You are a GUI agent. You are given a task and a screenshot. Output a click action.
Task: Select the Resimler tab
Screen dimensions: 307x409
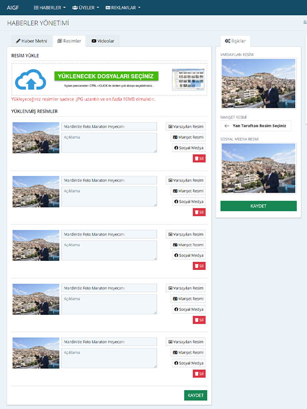[x=69, y=41]
